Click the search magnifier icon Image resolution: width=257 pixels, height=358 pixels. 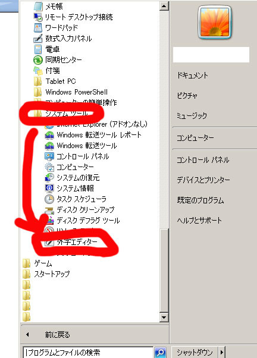point(161,353)
